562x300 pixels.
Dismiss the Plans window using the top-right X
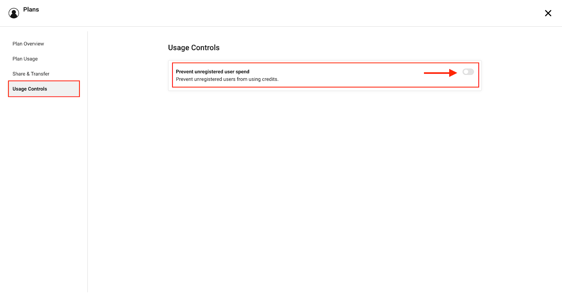click(548, 13)
